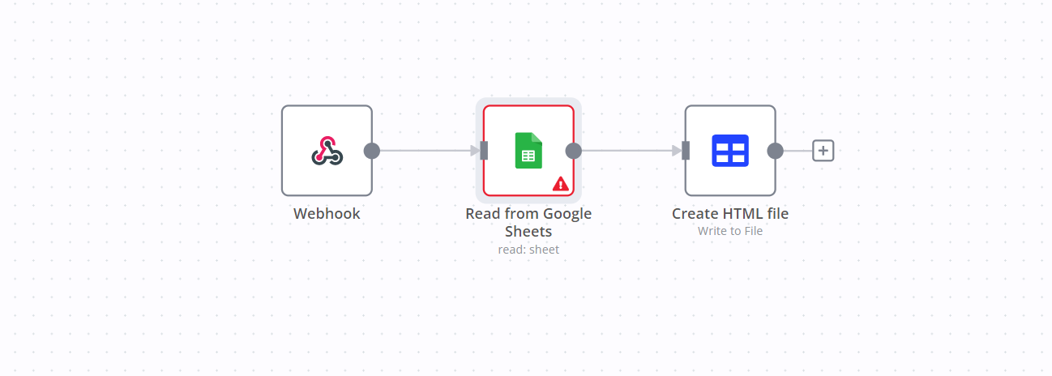Select the Webhook node icon
This screenshot has height=376, width=1052.
[327, 151]
